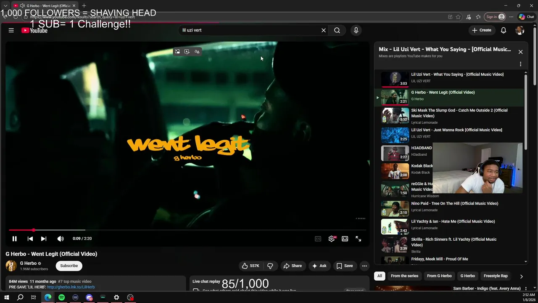Share the video
This screenshot has height=303, width=538.
(293, 266)
